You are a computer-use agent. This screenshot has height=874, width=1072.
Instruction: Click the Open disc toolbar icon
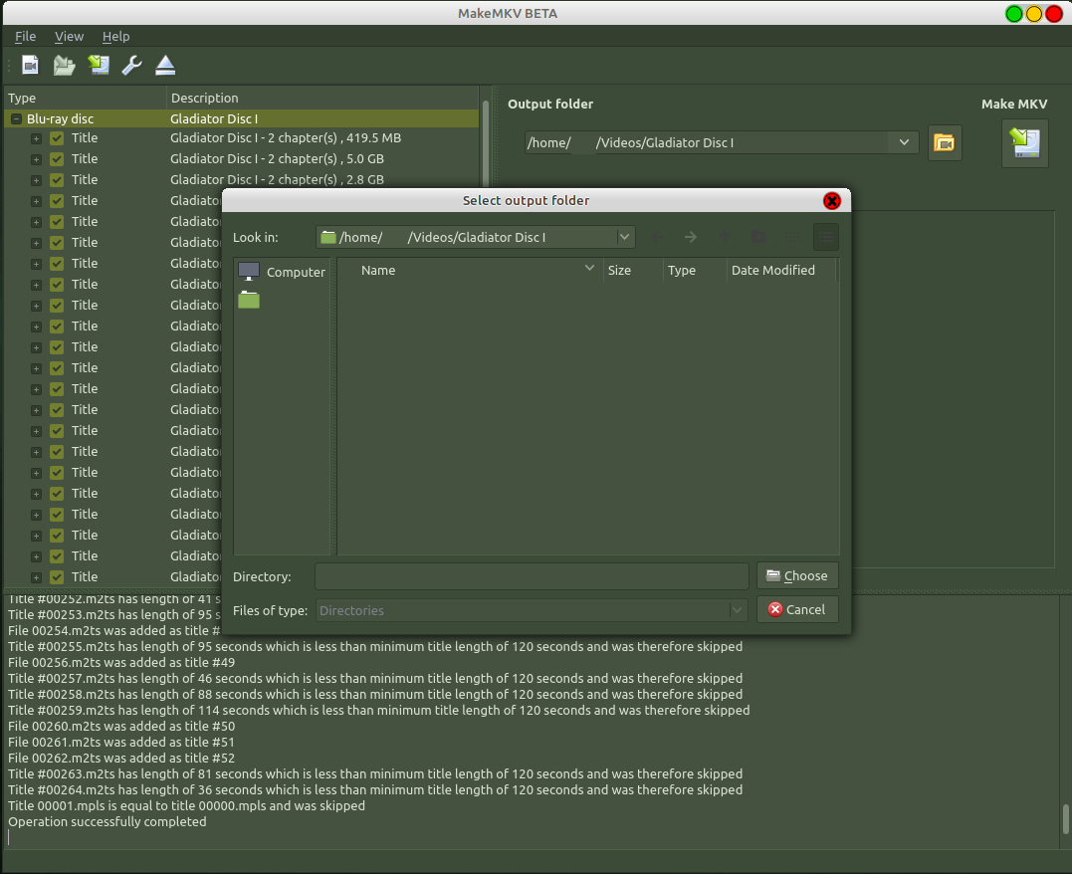click(x=65, y=65)
